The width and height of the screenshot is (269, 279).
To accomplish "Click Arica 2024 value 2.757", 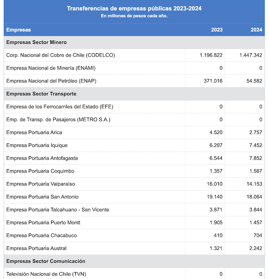I will (256, 133).
